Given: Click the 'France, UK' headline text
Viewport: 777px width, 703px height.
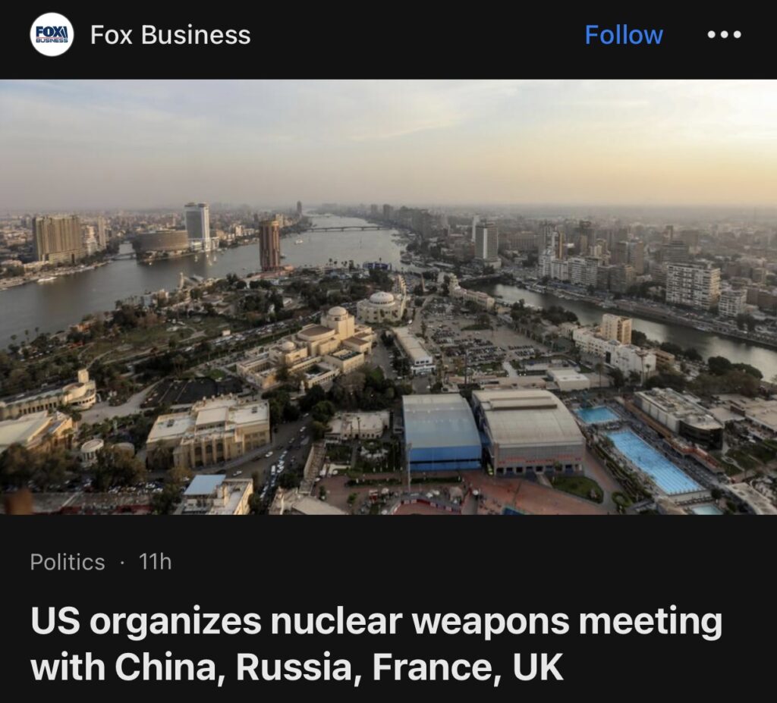Looking at the screenshot, I should coord(467,667).
